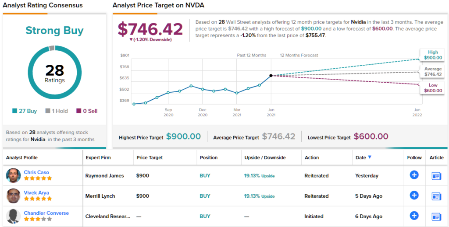This screenshot has width=449, height=227.
Task: Click Vivek Arya's profile photo
Action: tap(14, 196)
